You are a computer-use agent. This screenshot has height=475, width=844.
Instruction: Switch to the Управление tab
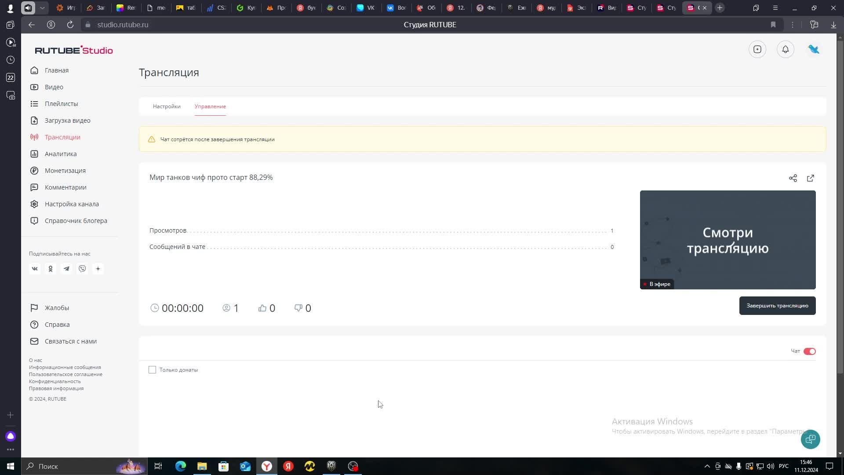[210, 106]
